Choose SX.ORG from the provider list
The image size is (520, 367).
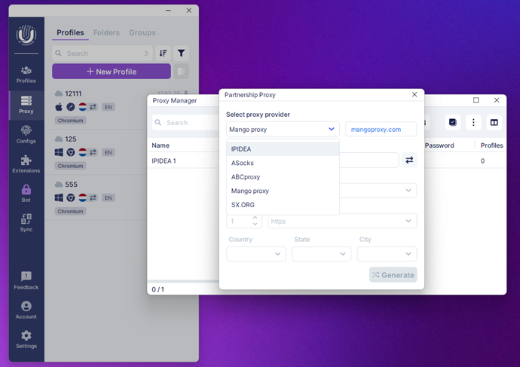(x=283, y=204)
